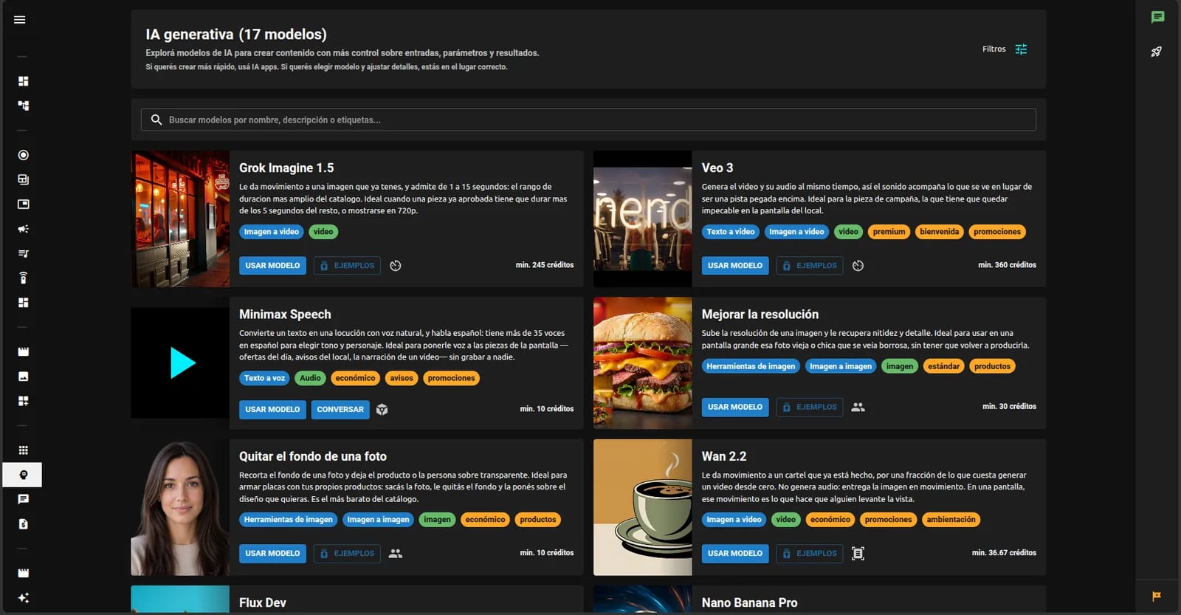
Task: Select the Texto a video tag on Veo 3
Action: click(731, 232)
